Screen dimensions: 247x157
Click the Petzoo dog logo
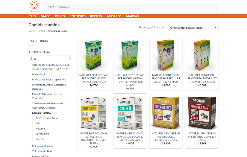pyautogui.click(x=34, y=7)
